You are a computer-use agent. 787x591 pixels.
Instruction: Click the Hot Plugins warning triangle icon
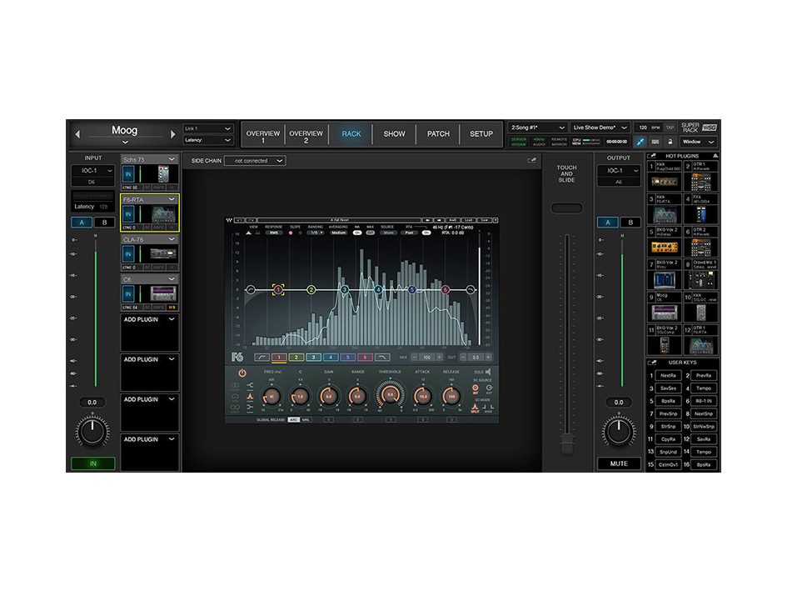coord(715,156)
